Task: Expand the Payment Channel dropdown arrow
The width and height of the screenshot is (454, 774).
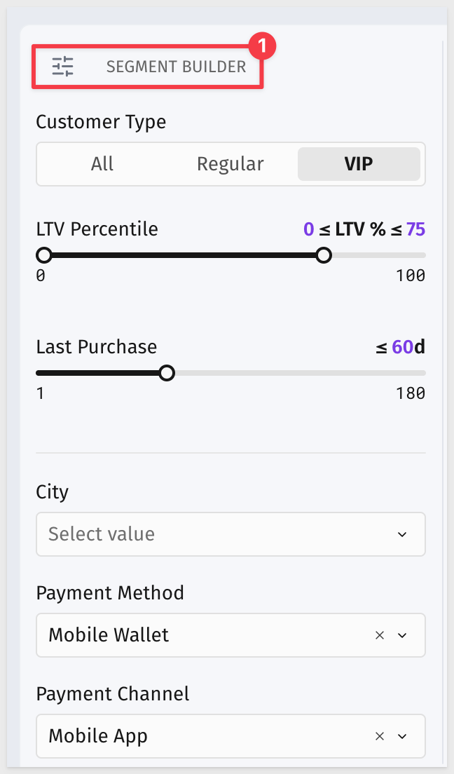Action: pos(402,736)
